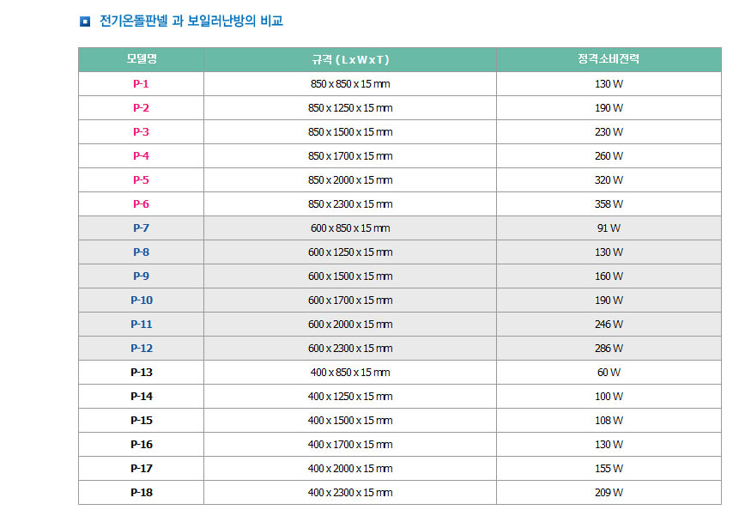Select the pink P-4 model label
The width and height of the screenshot is (745, 522).
coord(141,156)
